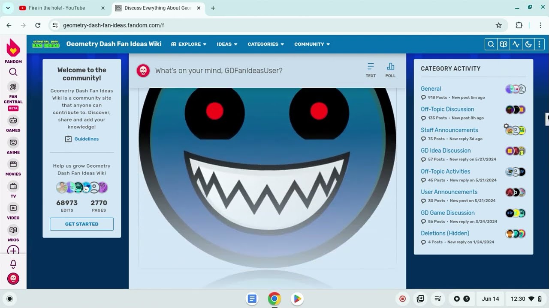Click the GET STARTED button
The image size is (549, 308).
[82, 224]
